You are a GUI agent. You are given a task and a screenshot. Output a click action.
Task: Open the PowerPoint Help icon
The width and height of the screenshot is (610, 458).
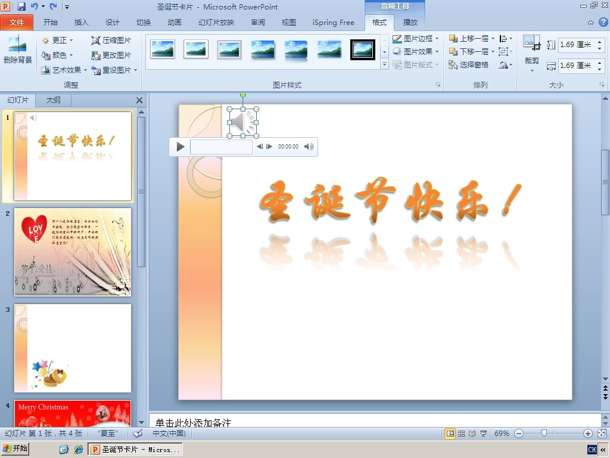point(603,22)
